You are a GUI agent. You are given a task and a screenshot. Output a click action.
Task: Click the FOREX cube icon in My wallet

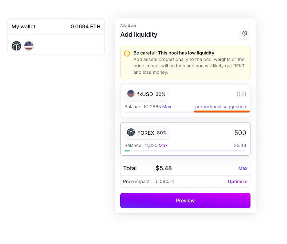16,46
